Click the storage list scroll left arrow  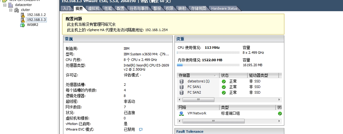[x=179, y=99]
